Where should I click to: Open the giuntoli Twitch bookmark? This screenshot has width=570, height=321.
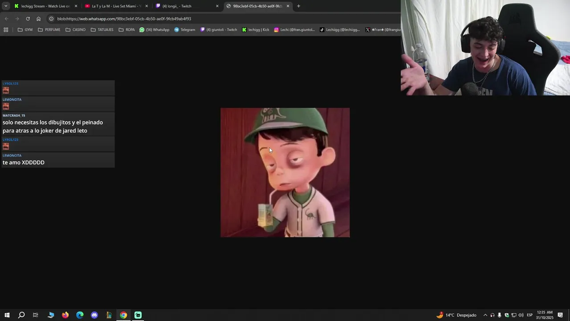tap(219, 30)
